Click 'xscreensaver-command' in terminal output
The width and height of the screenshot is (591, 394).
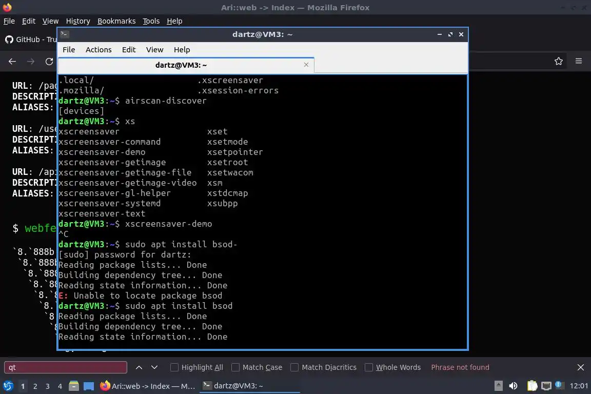click(109, 142)
